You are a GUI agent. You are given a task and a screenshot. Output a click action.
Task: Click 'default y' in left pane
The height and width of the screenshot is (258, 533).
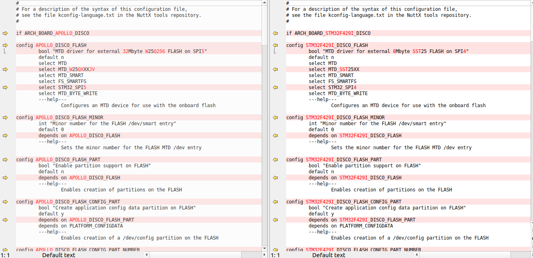click(x=51, y=214)
